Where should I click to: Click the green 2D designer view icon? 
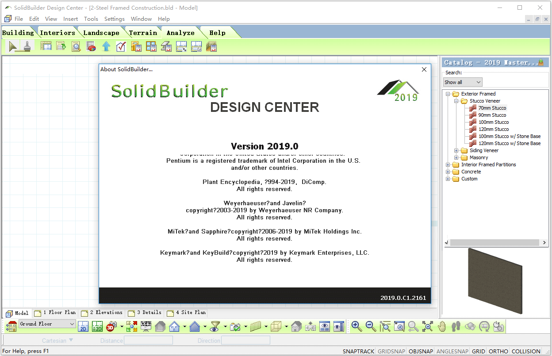pyautogui.click(x=97, y=327)
